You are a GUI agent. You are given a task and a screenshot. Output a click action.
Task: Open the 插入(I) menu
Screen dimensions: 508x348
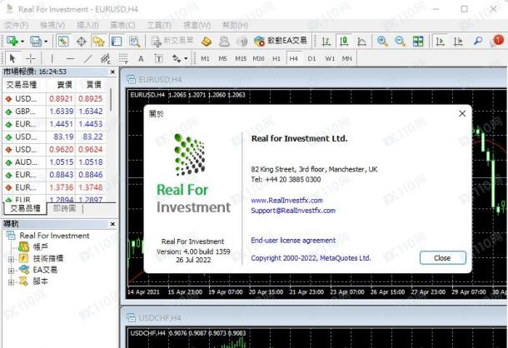pyautogui.click(x=87, y=25)
